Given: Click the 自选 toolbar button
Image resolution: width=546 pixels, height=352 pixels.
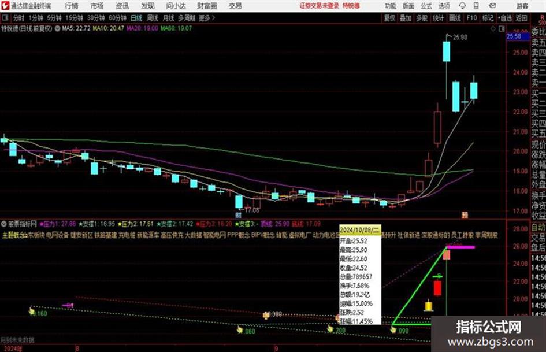Looking at the screenshot, I should click(505, 18).
